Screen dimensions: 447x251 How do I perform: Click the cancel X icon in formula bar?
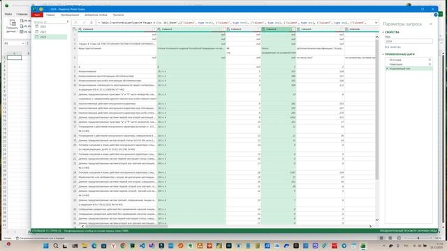(x=76, y=22)
